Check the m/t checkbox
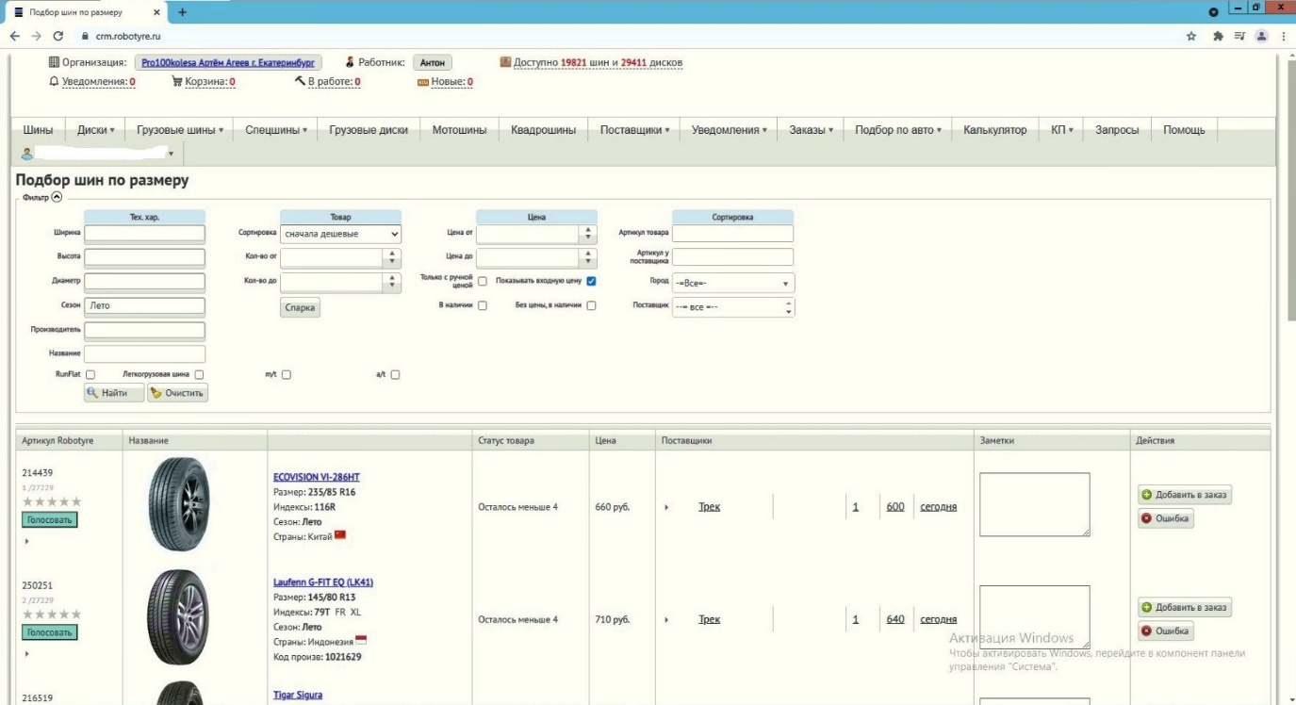 [x=286, y=375]
